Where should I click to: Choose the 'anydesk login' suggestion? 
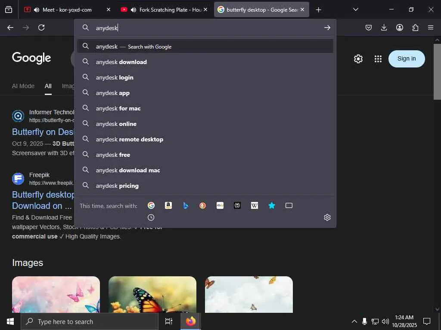click(205, 77)
